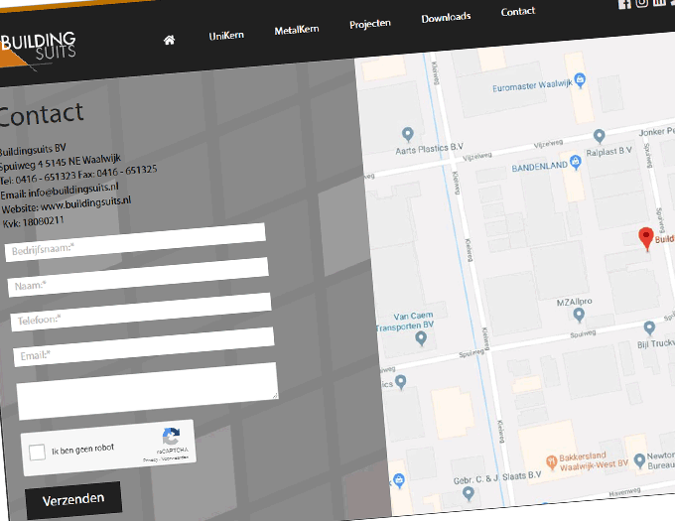This screenshot has height=521, width=675.
Task: Select the Ralplast B.V map pin
Action: pos(599,136)
